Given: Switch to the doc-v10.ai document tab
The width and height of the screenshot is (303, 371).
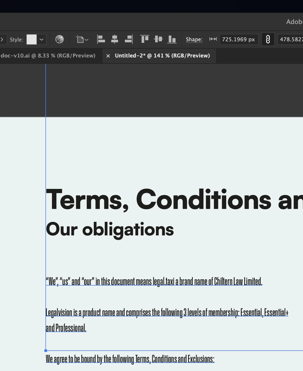Looking at the screenshot, I should [x=48, y=56].
